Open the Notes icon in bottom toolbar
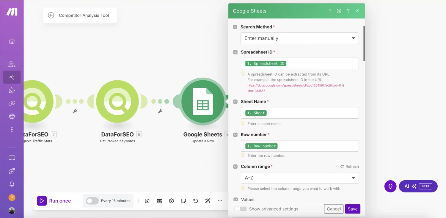This screenshot has width=446, height=218. click(183, 201)
